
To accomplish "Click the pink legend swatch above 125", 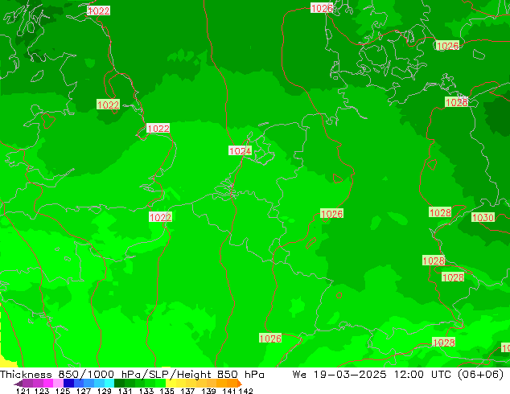I will point(58,383).
